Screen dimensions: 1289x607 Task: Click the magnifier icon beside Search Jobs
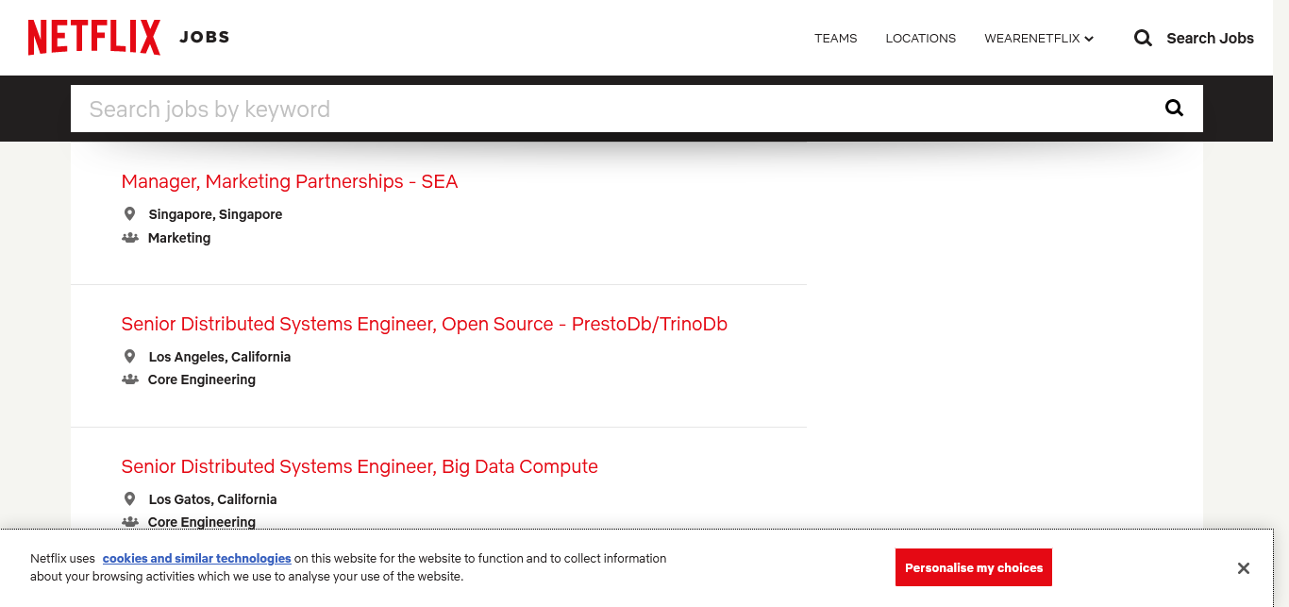click(x=1143, y=38)
